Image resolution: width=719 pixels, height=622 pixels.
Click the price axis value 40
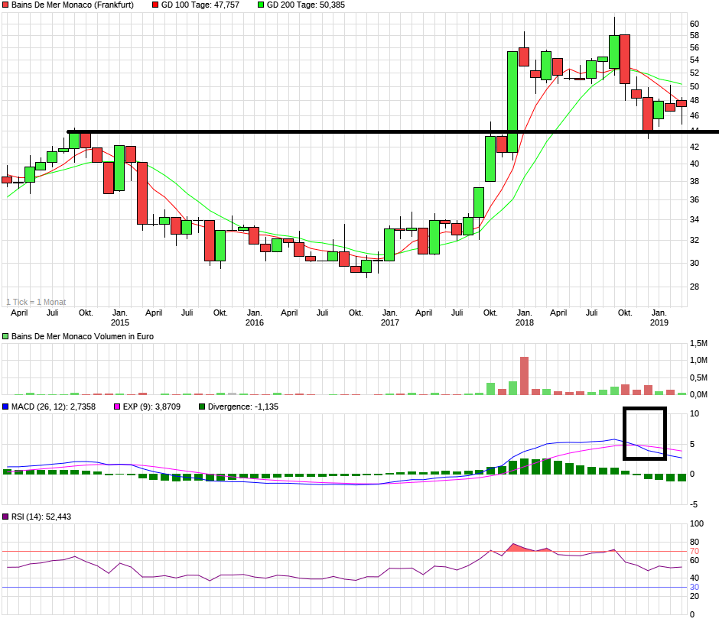(x=695, y=164)
